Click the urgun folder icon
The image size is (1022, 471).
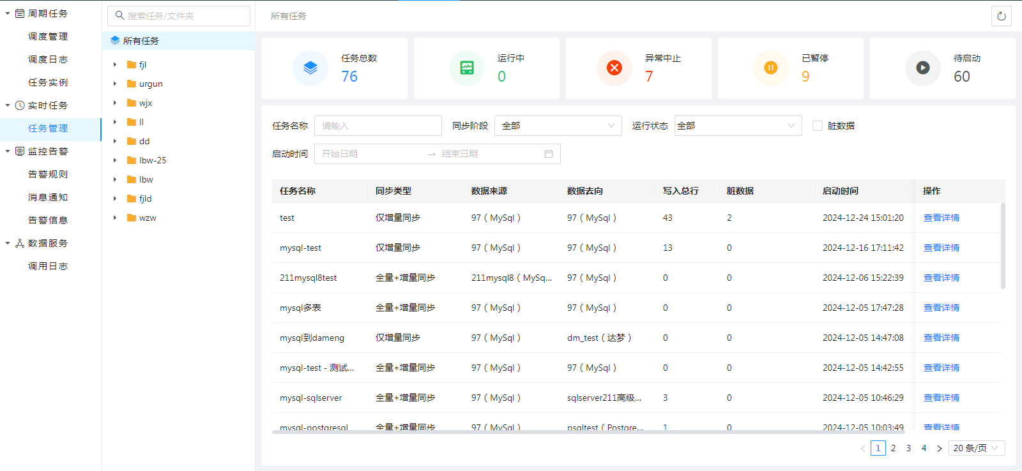tap(132, 84)
